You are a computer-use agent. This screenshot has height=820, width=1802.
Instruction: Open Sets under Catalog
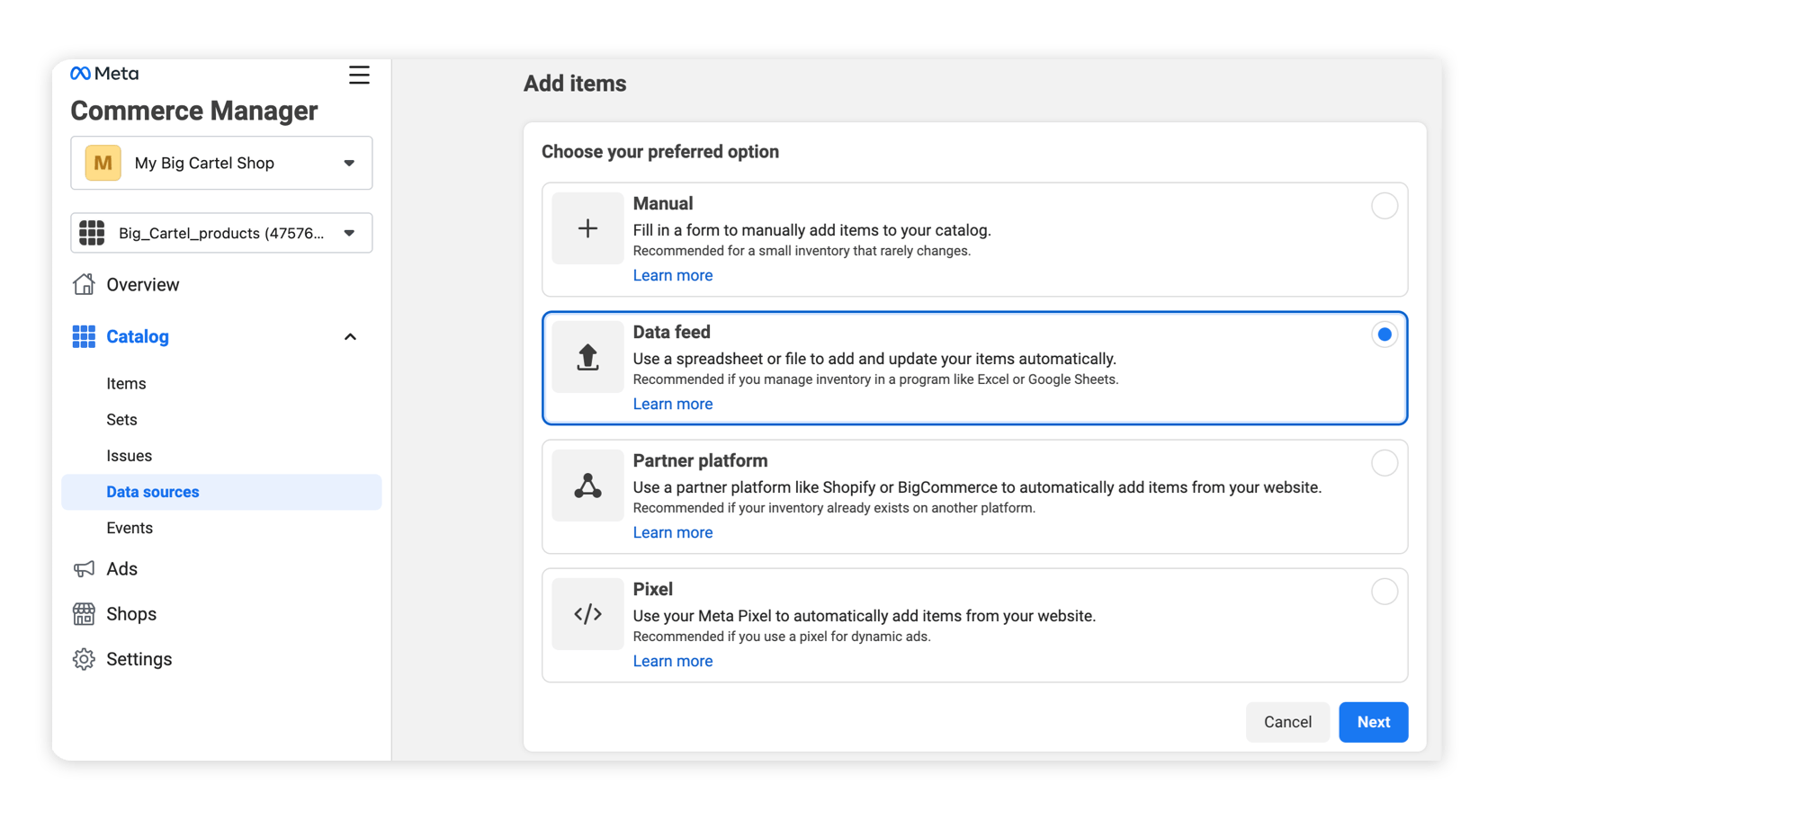point(121,420)
